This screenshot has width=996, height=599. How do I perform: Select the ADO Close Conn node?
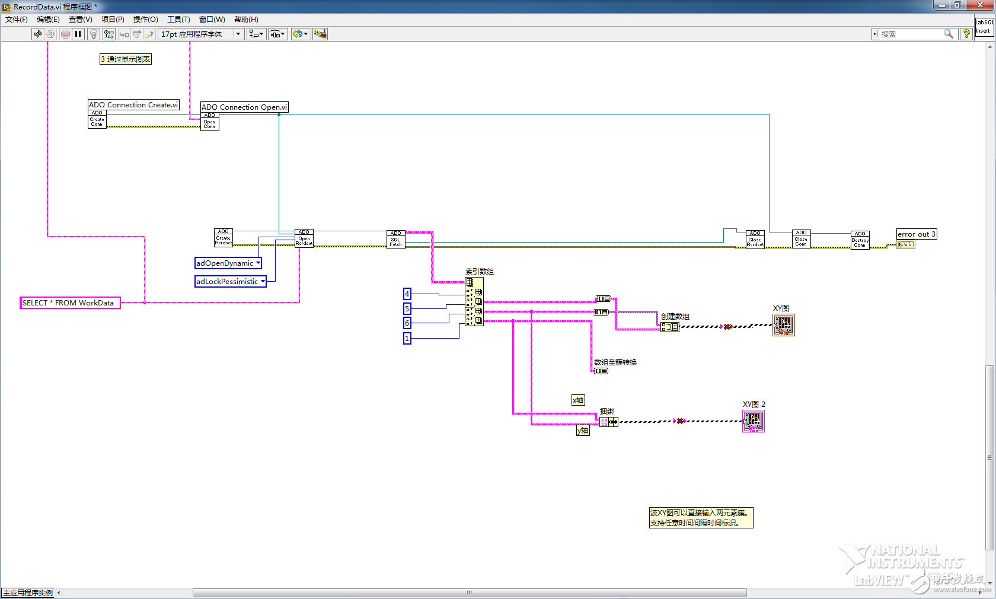point(801,238)
